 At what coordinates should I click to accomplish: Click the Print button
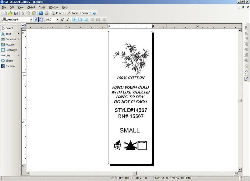57,13
